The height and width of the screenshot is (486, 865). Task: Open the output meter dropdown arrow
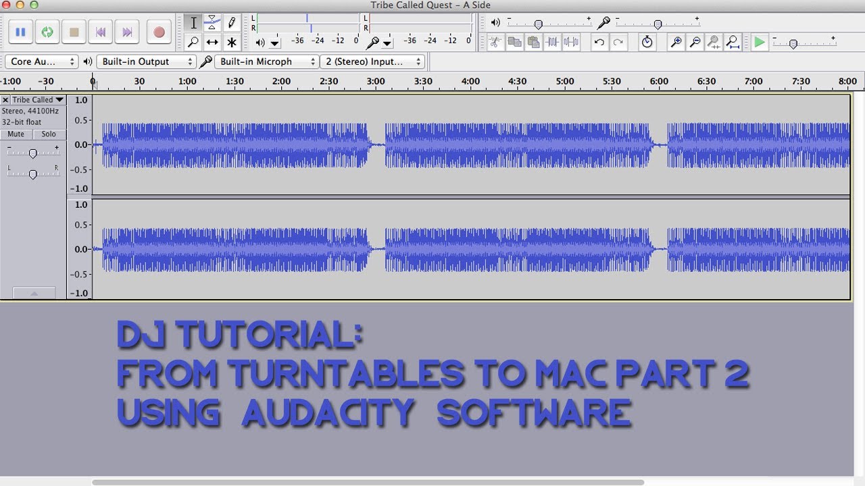point(274,43)
